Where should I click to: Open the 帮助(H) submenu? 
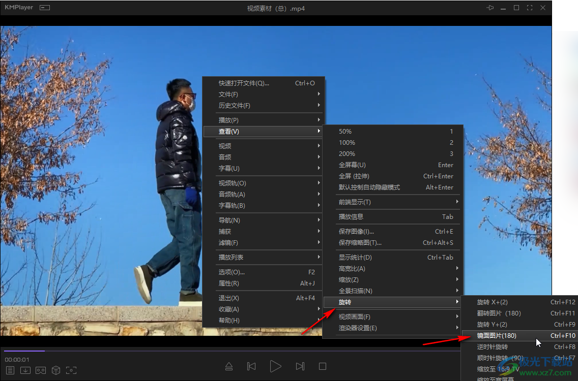263,321
